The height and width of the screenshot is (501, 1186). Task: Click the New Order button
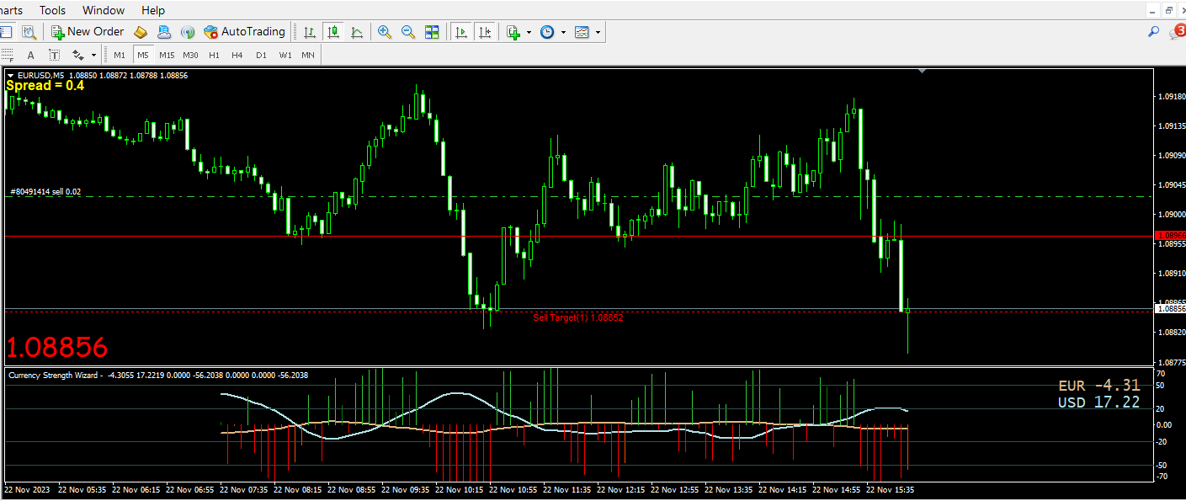point(88,32)
